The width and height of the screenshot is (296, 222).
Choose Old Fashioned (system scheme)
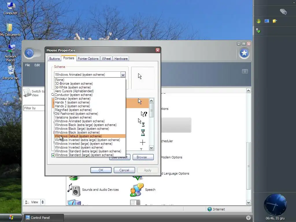90,114
